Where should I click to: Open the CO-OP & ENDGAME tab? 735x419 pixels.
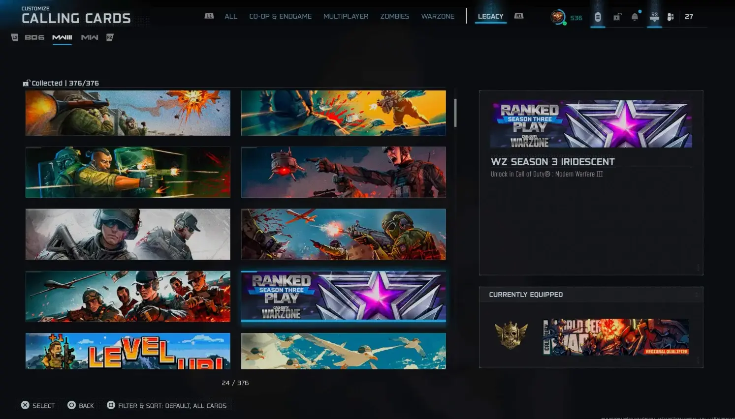[x=281, y=16]
